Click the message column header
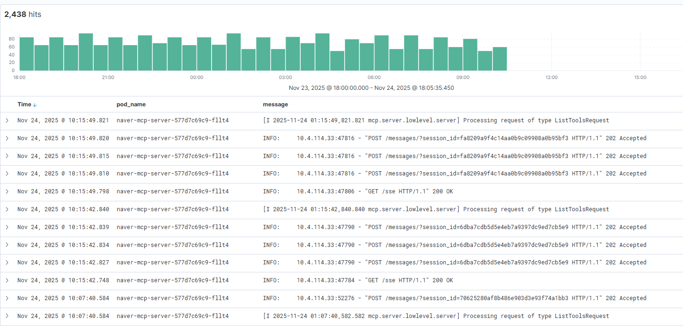 point(276,104)
